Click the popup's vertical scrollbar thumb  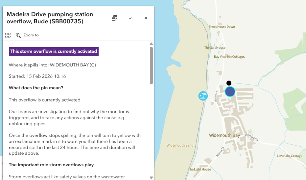[151, 65]
